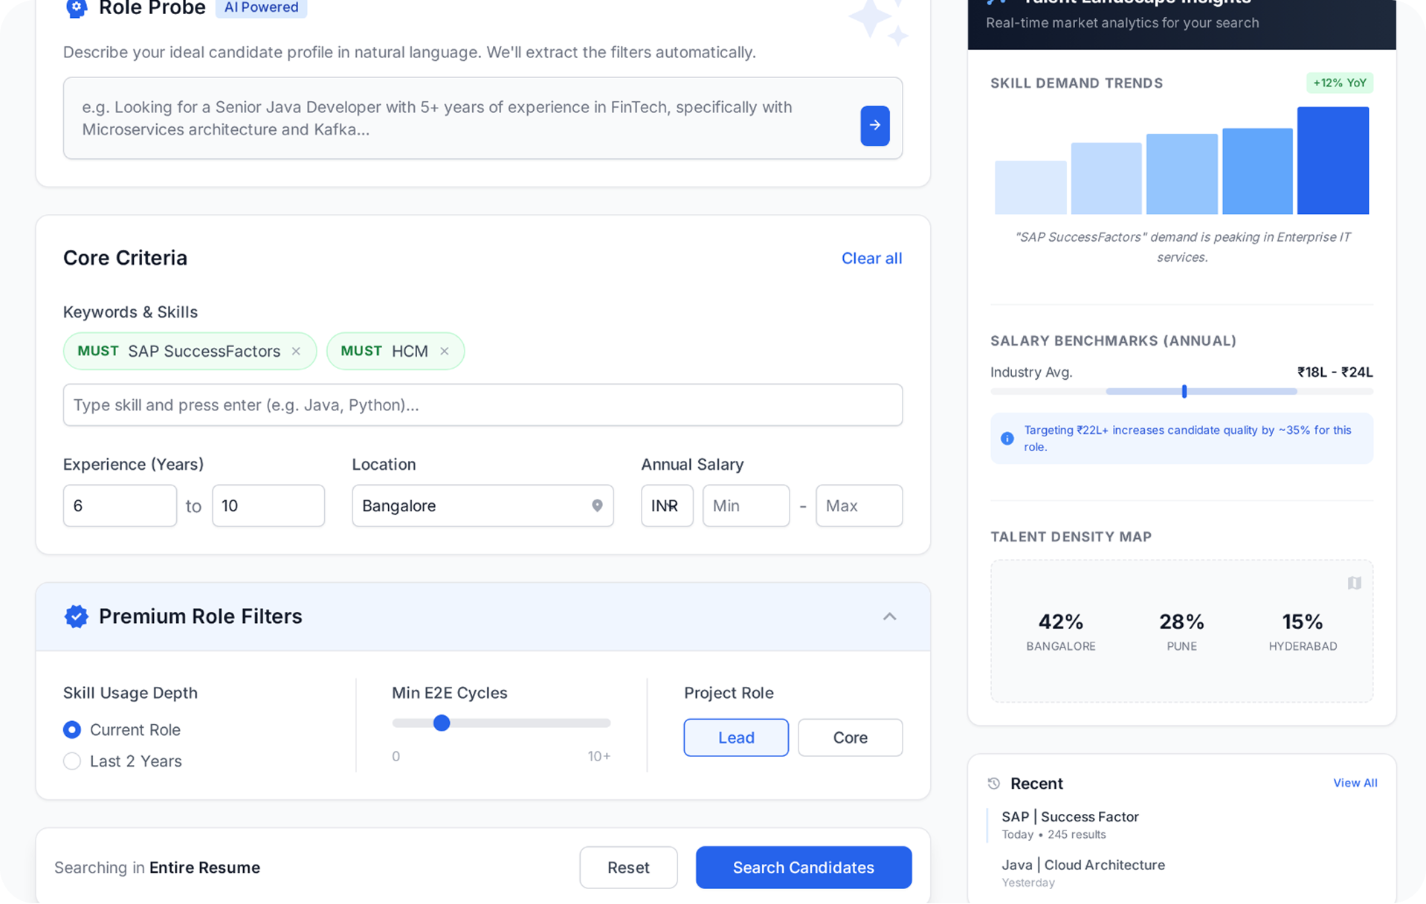Screen dimensions: 1426x904
Task: Click the MUST label on HCM tag
Action: point(361,351)
